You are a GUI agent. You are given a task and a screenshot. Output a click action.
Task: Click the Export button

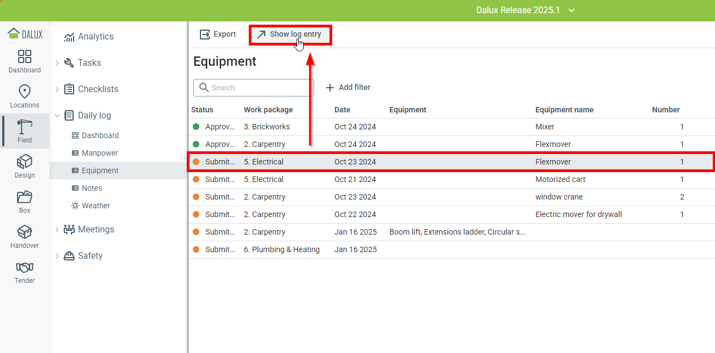pyautogui.click(x=218, y=35)
